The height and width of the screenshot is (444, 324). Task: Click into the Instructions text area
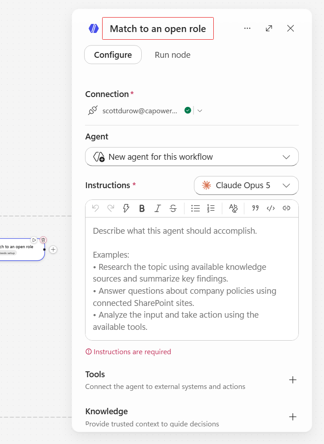192,279
